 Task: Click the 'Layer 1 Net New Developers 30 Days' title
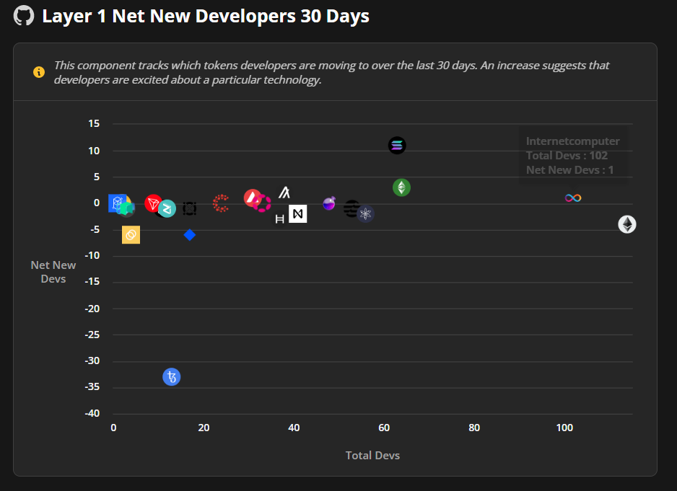206,16
